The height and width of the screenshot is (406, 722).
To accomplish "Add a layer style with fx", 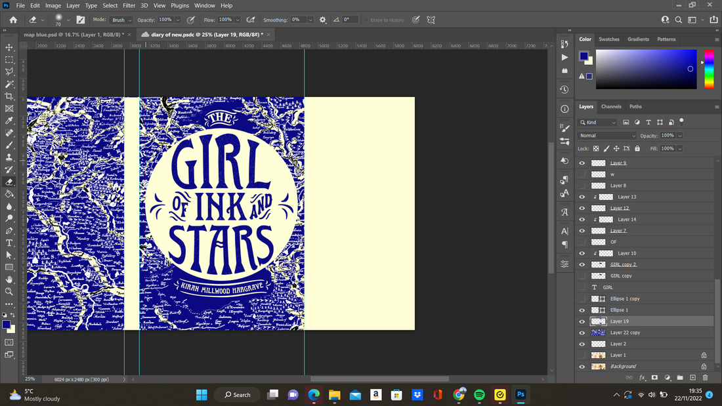I will click(x=642, y=377).
